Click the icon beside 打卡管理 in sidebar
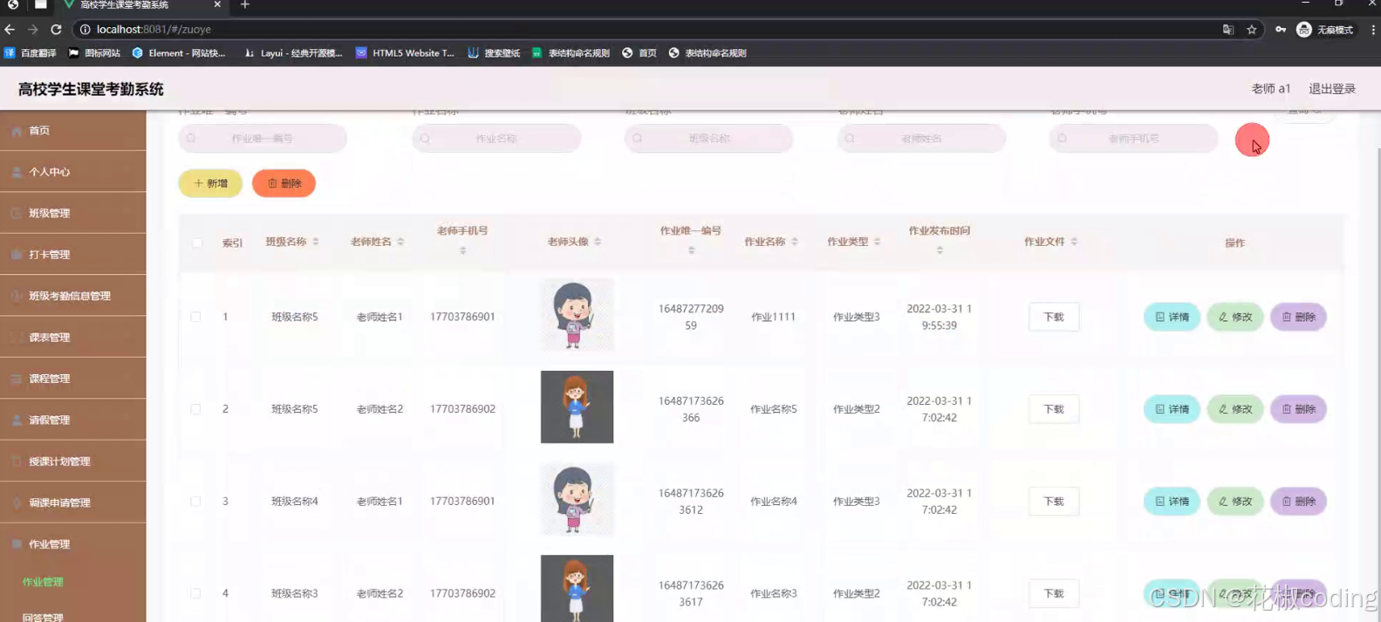1381x622 pixels. (x=17, y=255)
